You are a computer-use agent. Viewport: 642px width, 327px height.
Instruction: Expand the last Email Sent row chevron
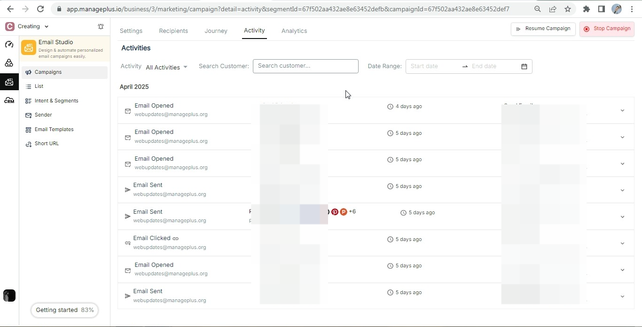pyautogui.click(x=622, y=296)
